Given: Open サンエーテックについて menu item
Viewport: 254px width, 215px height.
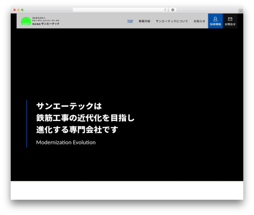Looking at the screenshot, I should (172, 21).
